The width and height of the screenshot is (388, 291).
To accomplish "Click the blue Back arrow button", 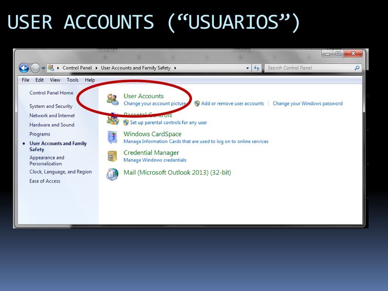I will coord(24,68).
